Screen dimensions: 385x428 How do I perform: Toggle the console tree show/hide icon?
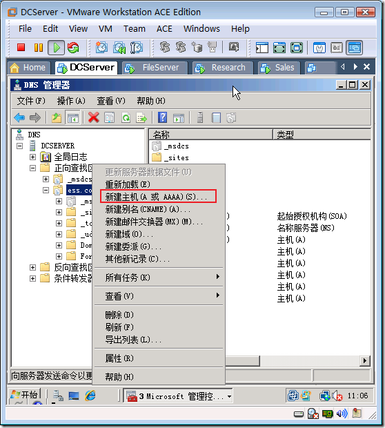click(73, 118)
